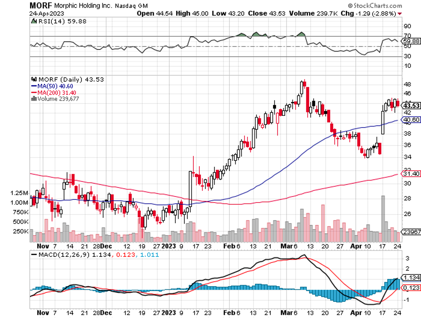Viewport: 421px width, 318px height.
Task: Click the StockCharts.com copyright label
Action: tap(375, 5)
